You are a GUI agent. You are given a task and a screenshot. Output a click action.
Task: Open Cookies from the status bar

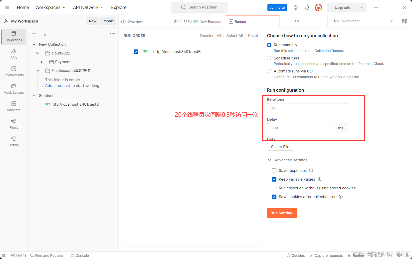(x=296, y=255)
